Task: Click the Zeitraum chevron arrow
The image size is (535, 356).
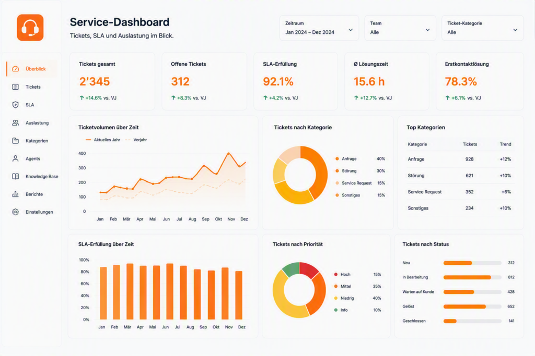Action: (x=351, y=30)
